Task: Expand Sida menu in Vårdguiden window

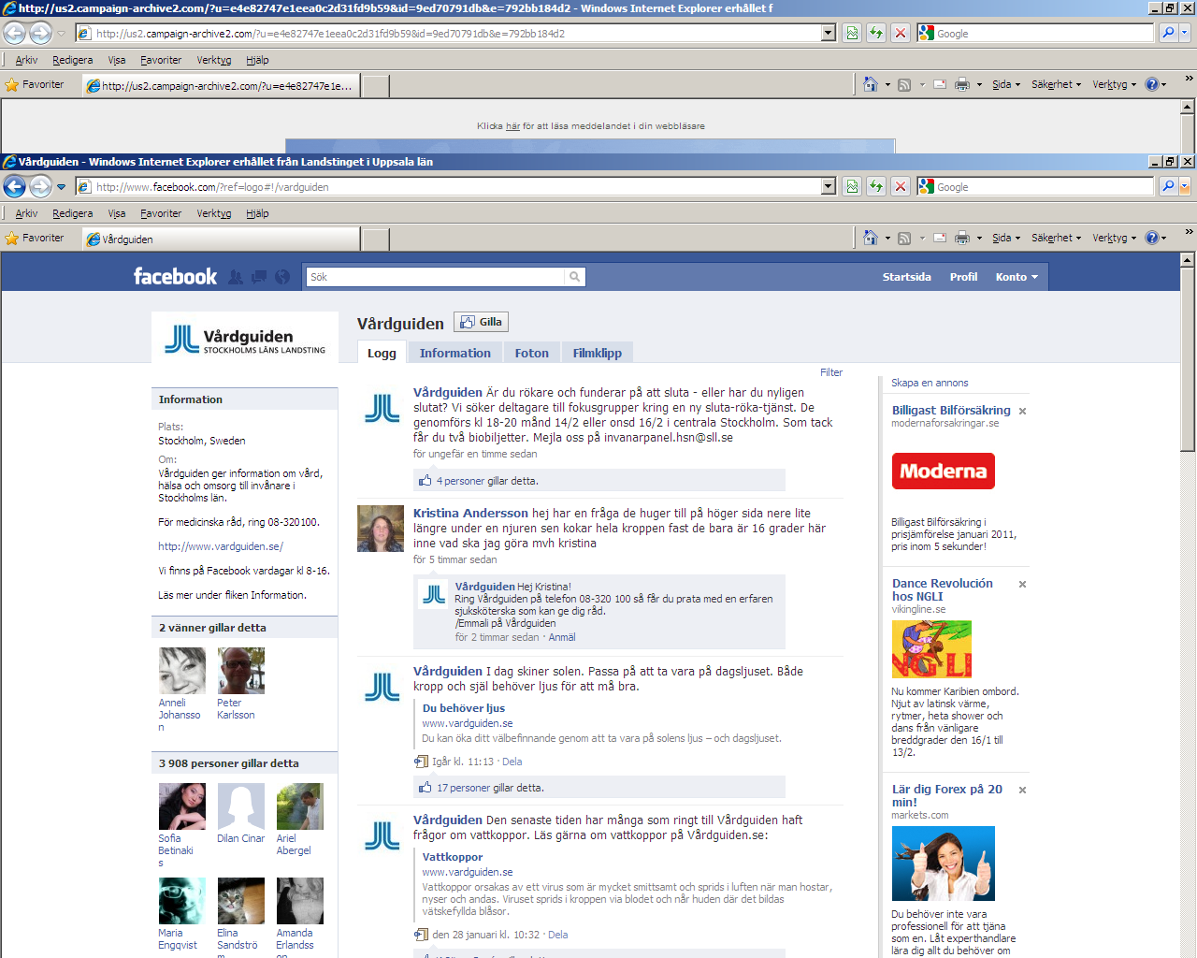Action: pyautogui.click(x=1006, y=238)
